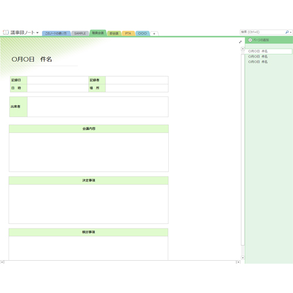Click the 出席者 label cell
Screen dimensions: 293x293
pyautogui.click(x=18, y=107)
